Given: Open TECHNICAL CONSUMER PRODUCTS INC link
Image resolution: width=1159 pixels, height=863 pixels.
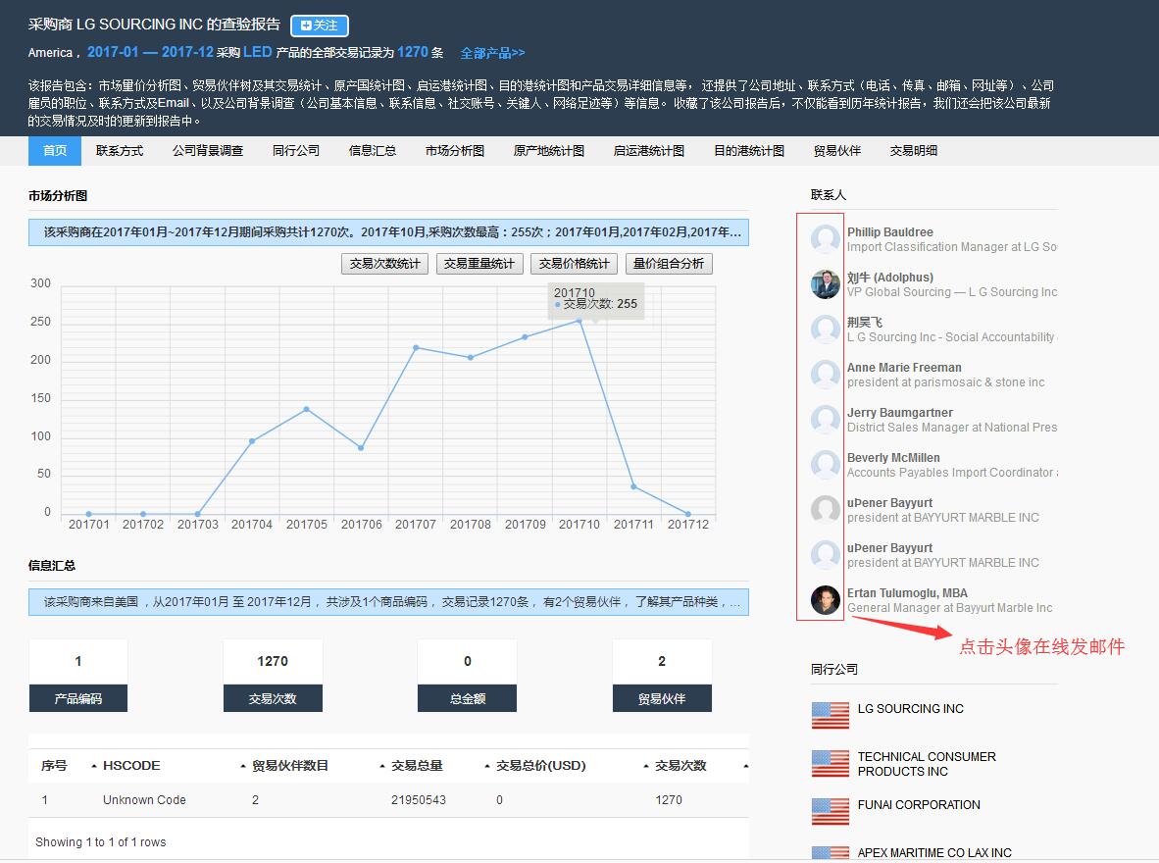Looking at the screenshot, I should [x=927, y=764].
